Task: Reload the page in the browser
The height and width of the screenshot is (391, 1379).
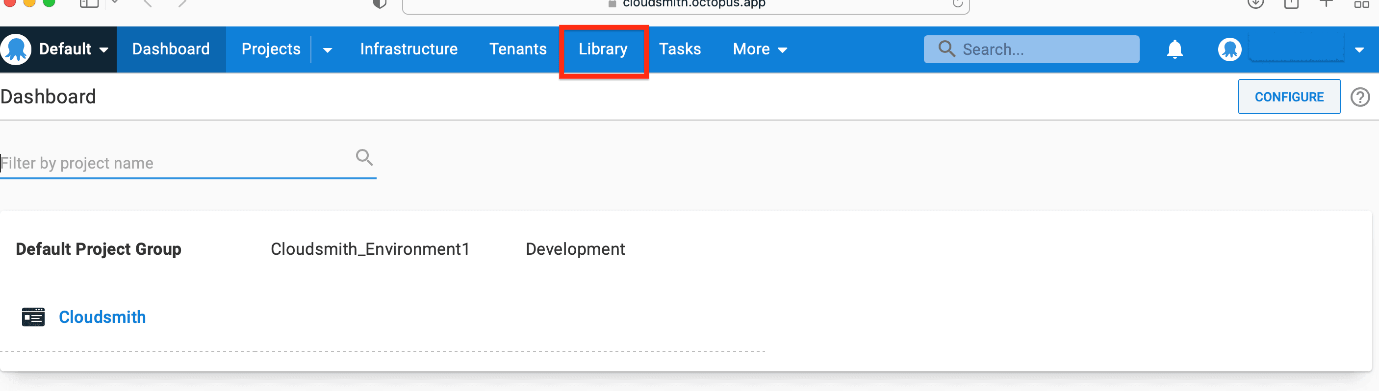Action: [957, 4]
